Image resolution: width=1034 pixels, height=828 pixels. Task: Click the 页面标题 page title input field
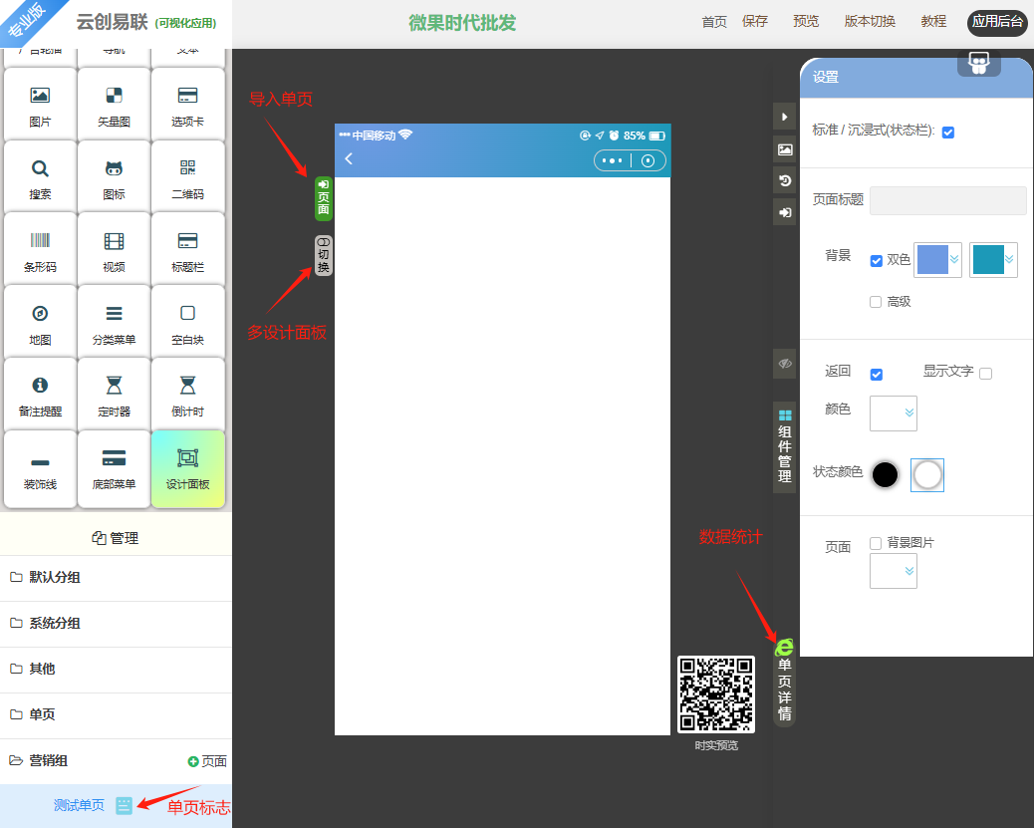click(x=947, y=200)
